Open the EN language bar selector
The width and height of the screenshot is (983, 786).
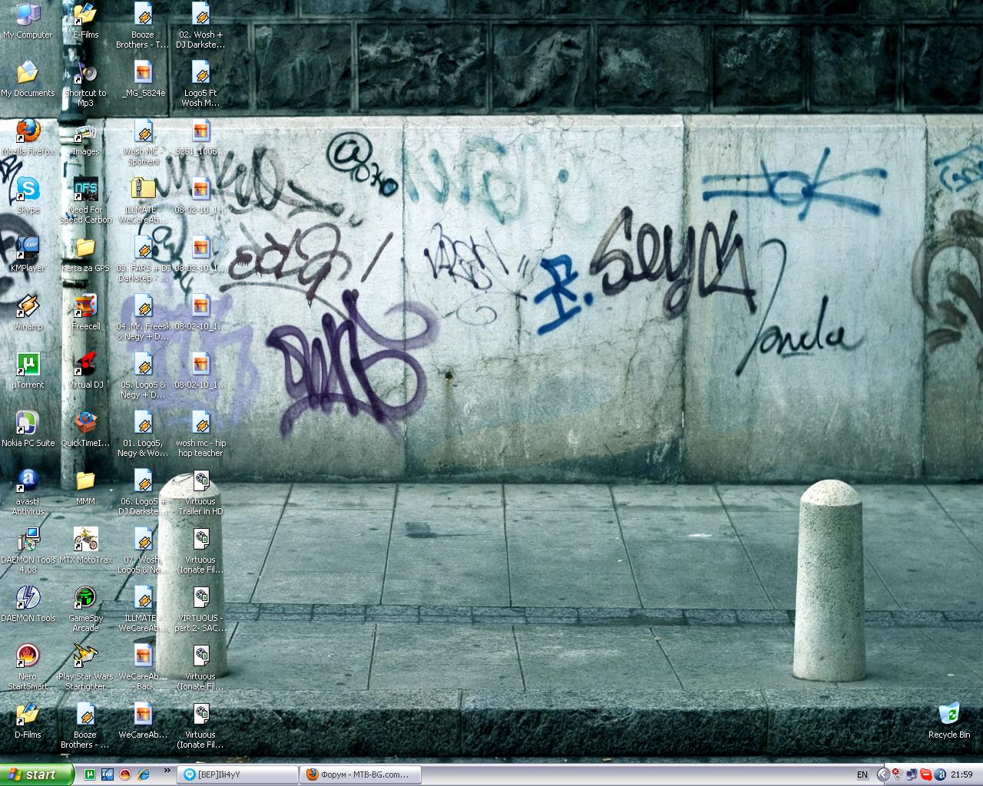click(862, 774)
